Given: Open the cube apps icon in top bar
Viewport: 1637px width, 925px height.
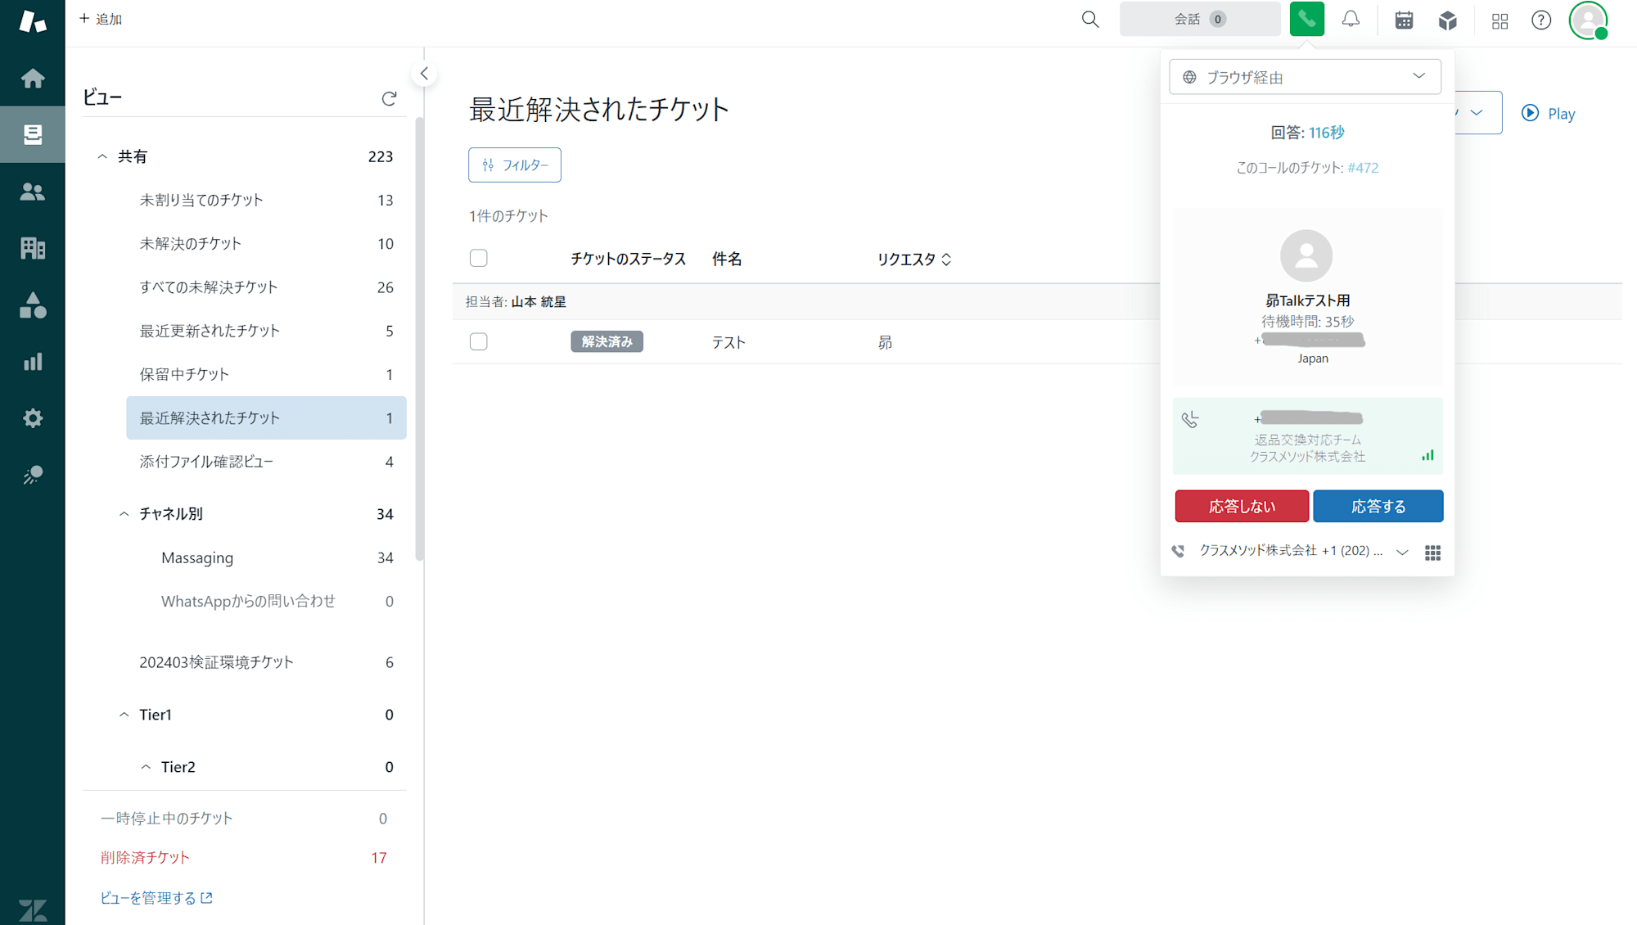Looking at the screenshot, I should tap(1448, 20).
